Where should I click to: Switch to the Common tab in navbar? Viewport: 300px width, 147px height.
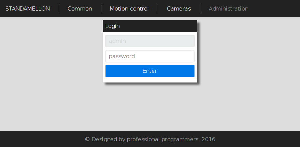coord(80,9)
